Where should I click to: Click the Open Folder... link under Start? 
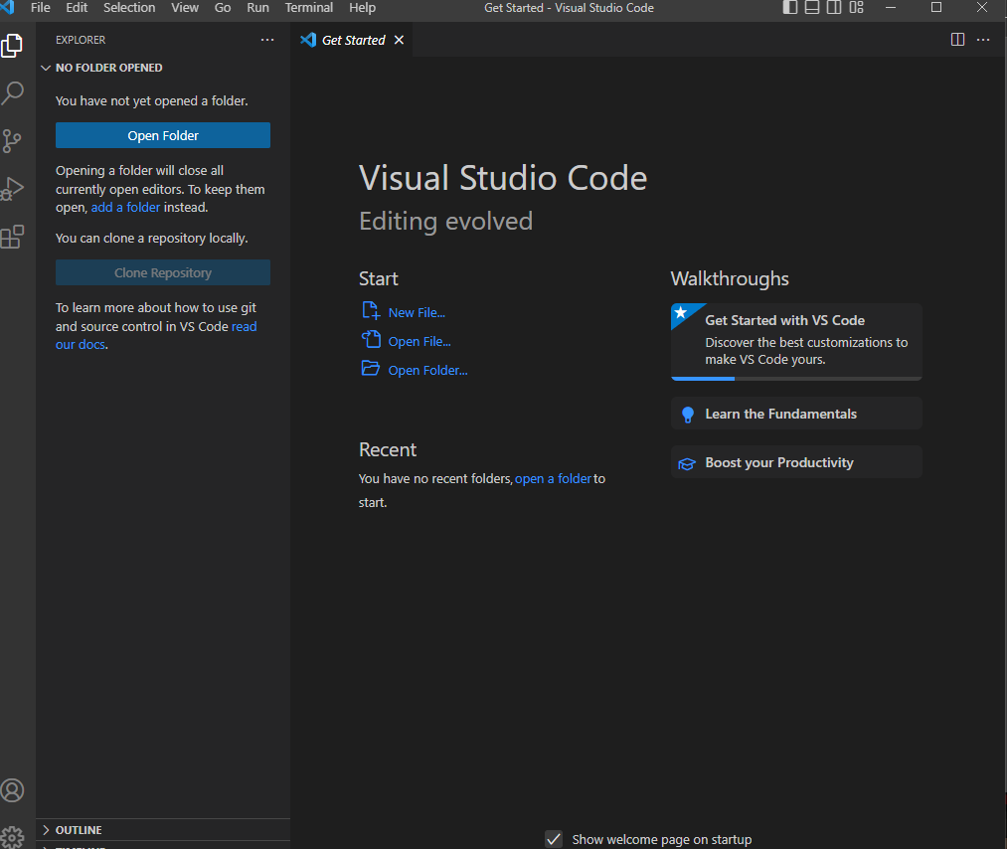[x=427, y=371]
